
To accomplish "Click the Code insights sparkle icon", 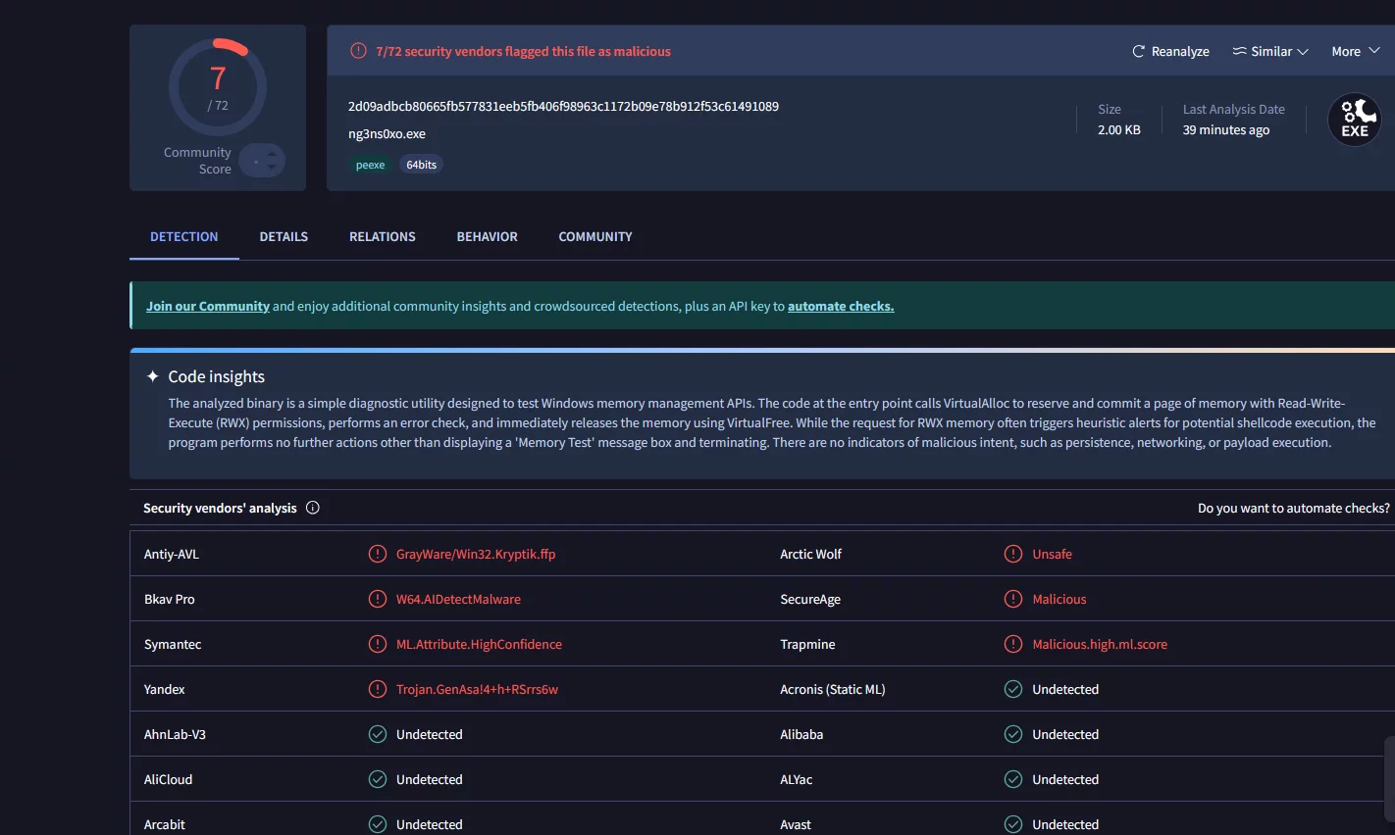I will [152, 376].
